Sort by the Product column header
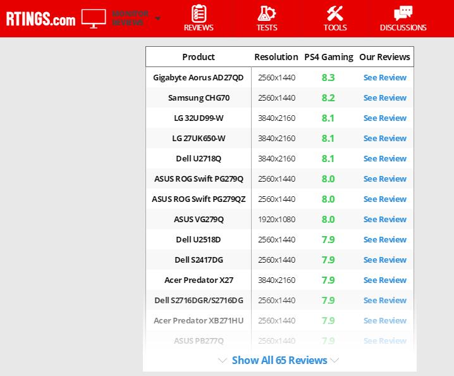Viewport: 454px width, 376px height. click(x=199, y=57)
